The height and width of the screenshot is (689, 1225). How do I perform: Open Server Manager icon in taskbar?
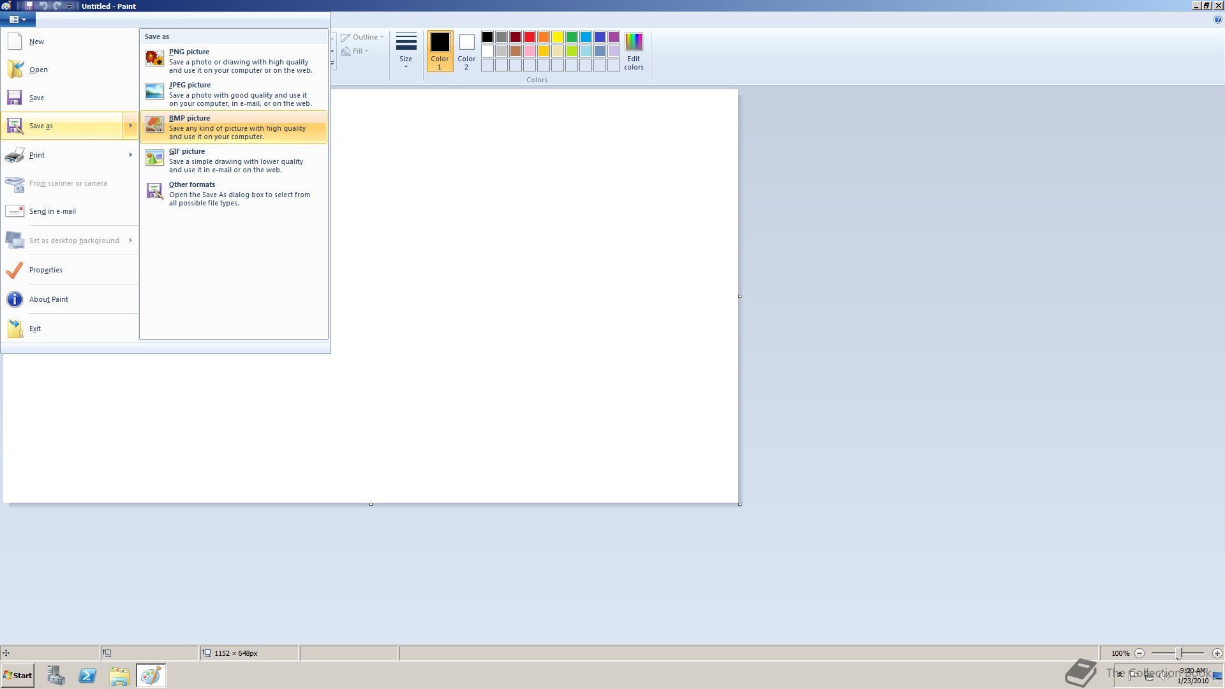(56, 676)
